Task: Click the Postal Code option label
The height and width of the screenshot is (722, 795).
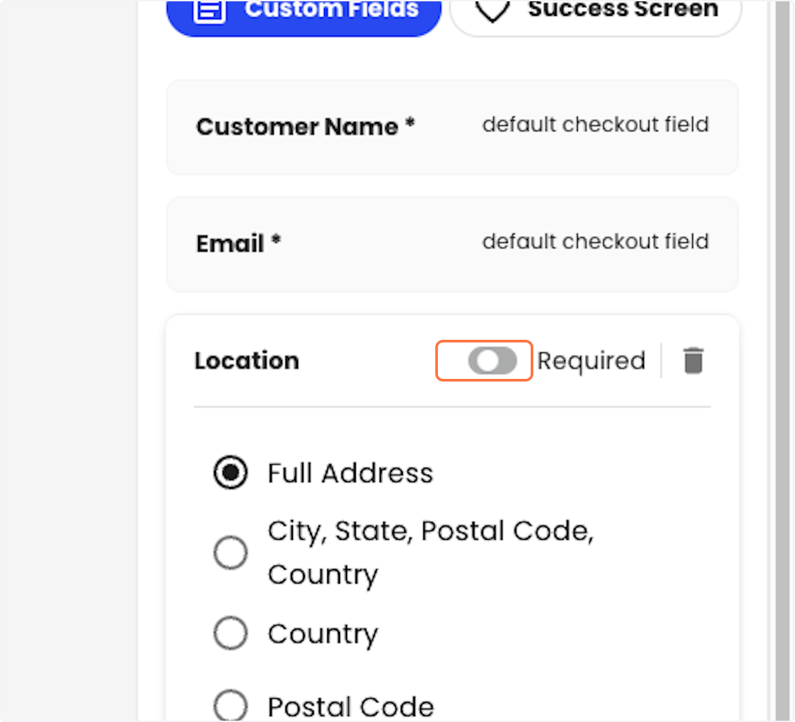Action: [351, 707]
